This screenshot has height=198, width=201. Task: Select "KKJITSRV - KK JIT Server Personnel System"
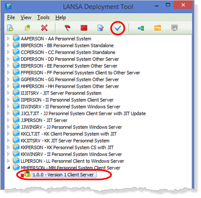(x=65, y=141)
